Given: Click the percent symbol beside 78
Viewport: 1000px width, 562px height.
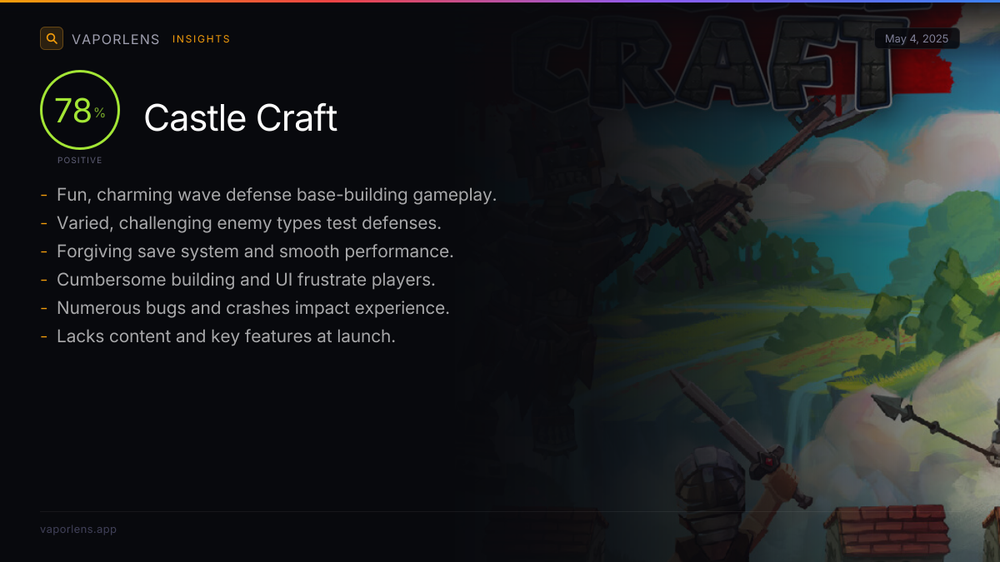Looking at the screenshot, I should click(100, 112).
